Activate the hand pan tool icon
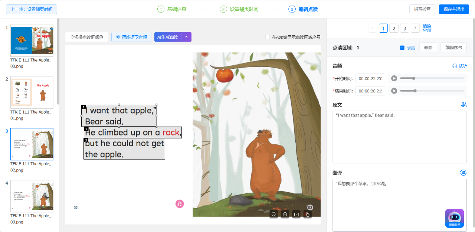475x232 pixels. (x=307, y=214)
